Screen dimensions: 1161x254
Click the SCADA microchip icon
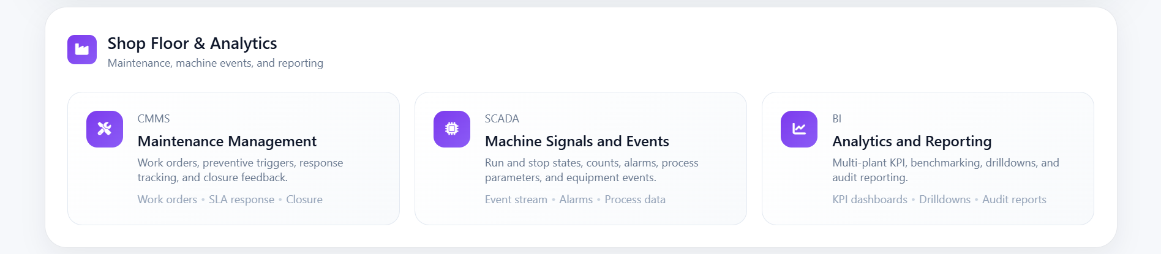pyautogui.click(x=452, y=129)
